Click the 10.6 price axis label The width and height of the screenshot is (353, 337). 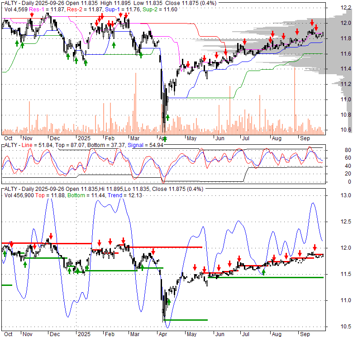[346, 129]
